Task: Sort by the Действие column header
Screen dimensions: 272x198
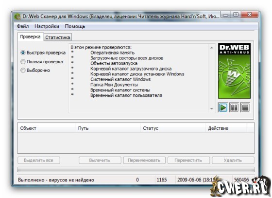Action: (226, 128)
